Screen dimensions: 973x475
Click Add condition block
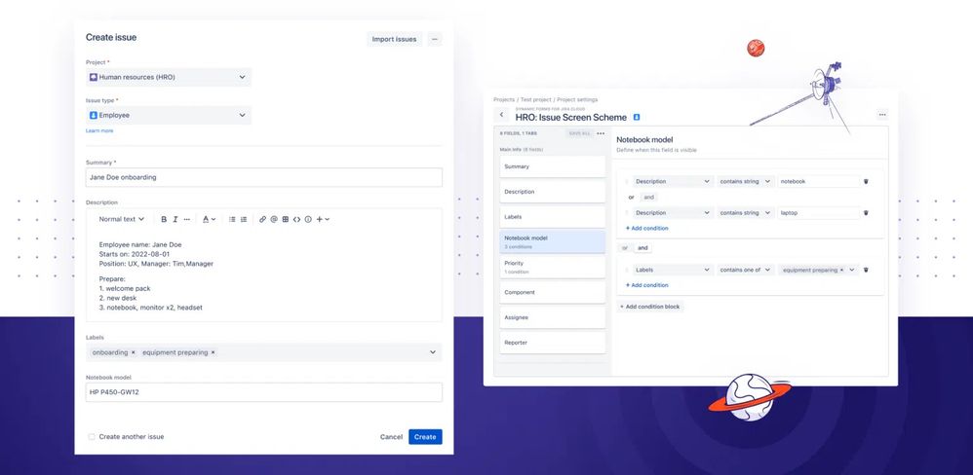tap(649, 307)
